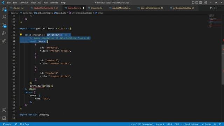Select the temp breadcrumb
The width and height of the screenshot is (224, 126).
coord(99,13)
